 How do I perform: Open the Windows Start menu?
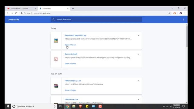point(8,106)
